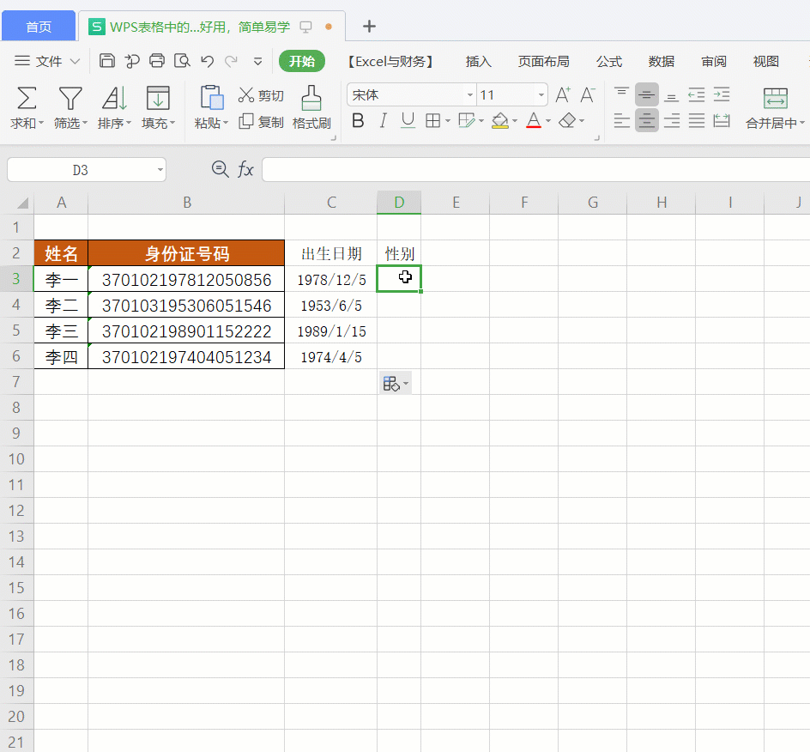Screen dimensions: 810x752
Task: Open the font size dropdown
Action: 541,95
